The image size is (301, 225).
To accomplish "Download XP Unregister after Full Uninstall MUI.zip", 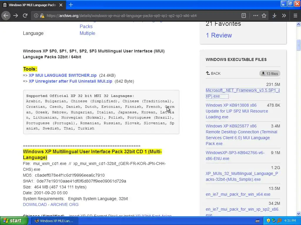I will [x=71, y=81].
